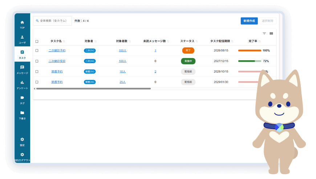
Task: Check the 二次健診予約 row checkbox
Action: coord(37,50)
